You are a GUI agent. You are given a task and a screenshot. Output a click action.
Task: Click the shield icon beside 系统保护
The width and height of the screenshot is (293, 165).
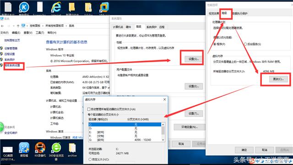(x=1, y=60)
